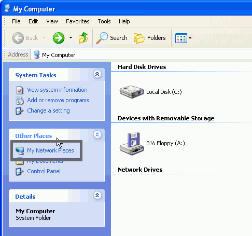Open the Views icon menu
Image resolution: width=252 pixels, height=236 pixels.
(183, 38)
